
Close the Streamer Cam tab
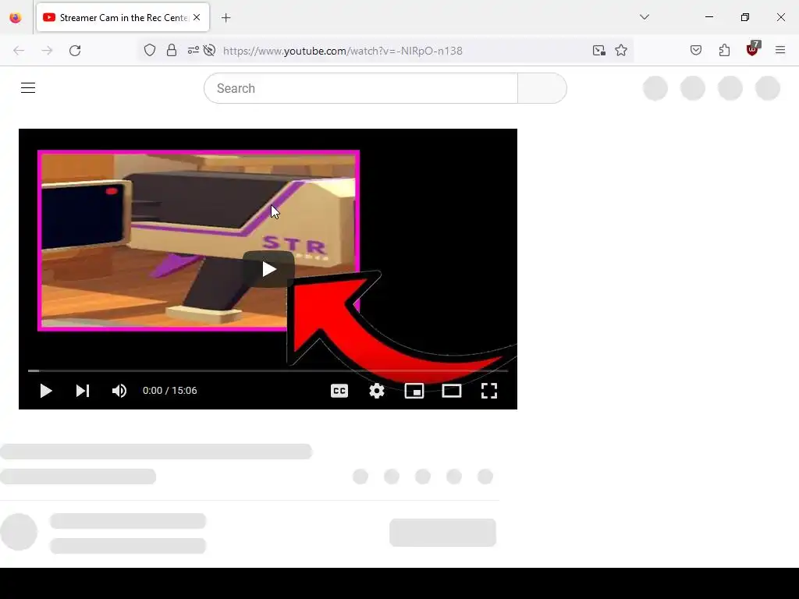(197, 17)
